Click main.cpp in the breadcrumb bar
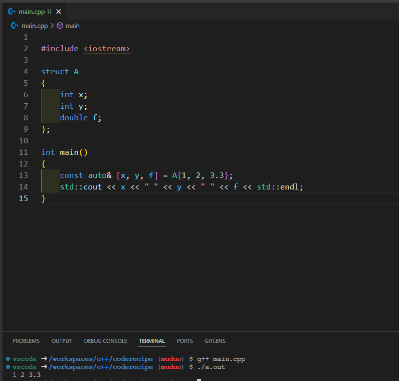Image resolution: width=399 pixels, height=381 pixels. [35, 26]
